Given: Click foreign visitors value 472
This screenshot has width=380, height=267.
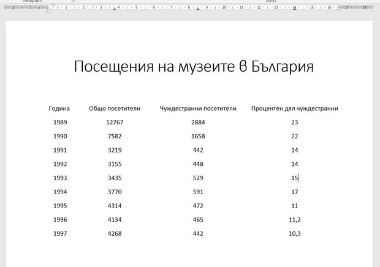Looking at the screenshot, I should 198,206.
